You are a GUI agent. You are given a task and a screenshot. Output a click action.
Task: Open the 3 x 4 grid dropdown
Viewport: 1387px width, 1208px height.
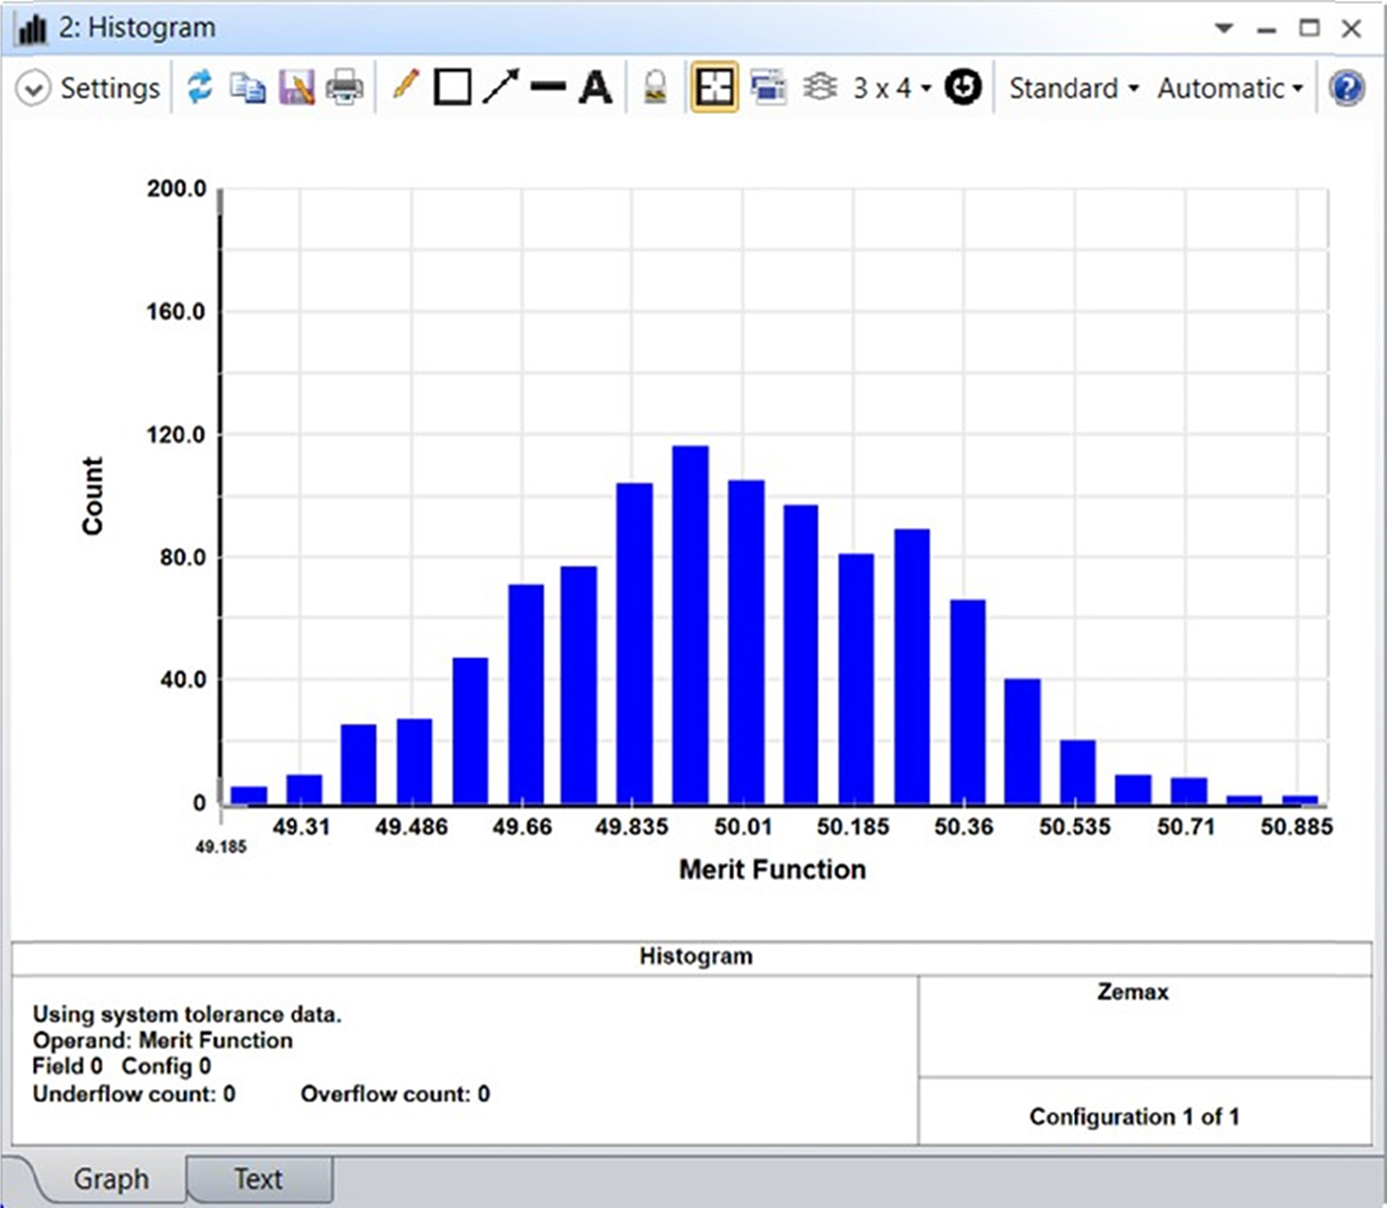coord(892,88)
